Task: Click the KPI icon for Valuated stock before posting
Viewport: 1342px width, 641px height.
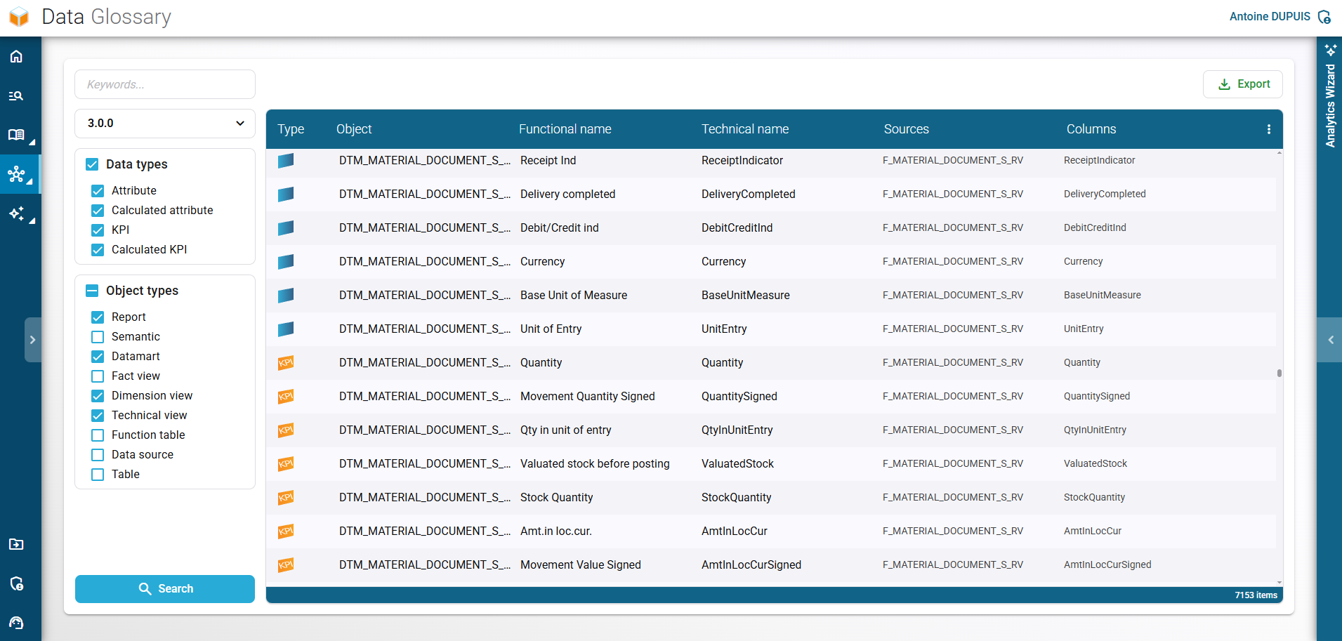Action: pyautogui.click(x=286, y=464)
